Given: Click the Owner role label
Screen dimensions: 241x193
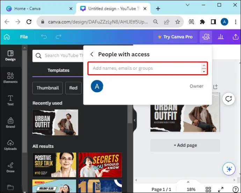Looking at the screenshot, I should click(196, 86).
